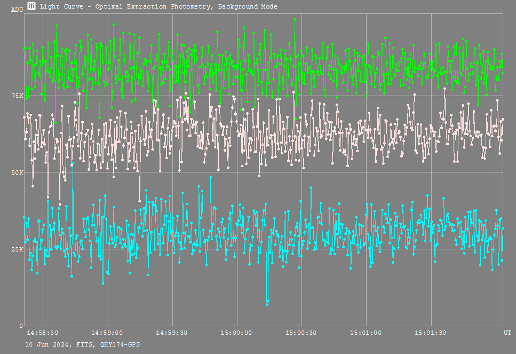Click the 0 y-axis label

pyautogui.click(x=21, y=326)
